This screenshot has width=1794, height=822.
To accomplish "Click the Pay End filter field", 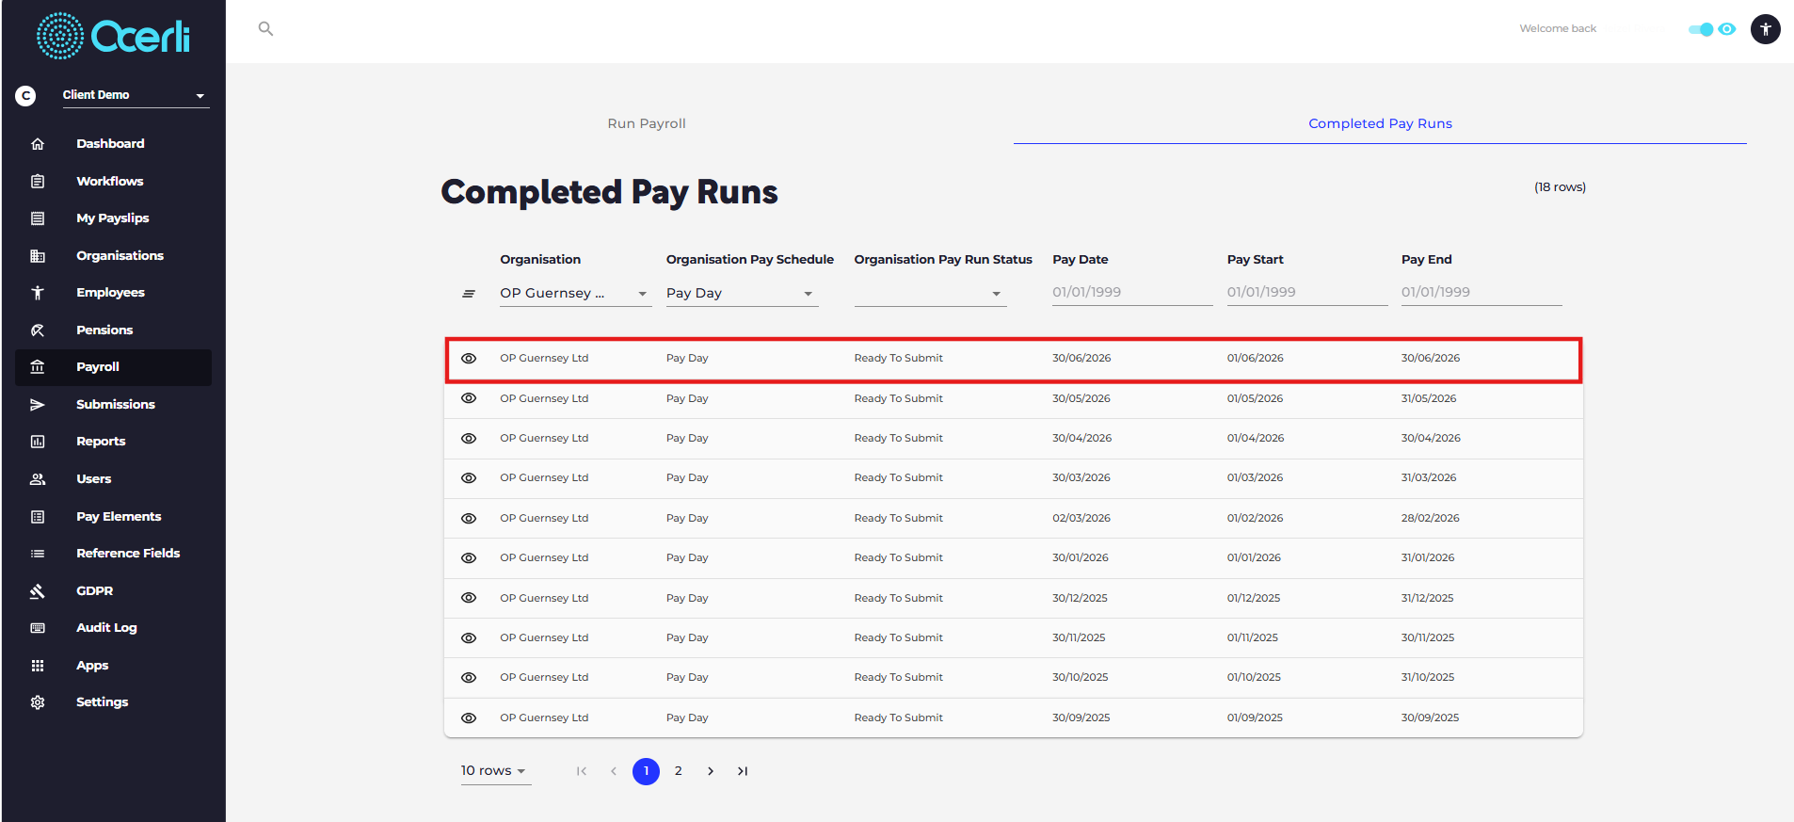I will click(1482, 293).
